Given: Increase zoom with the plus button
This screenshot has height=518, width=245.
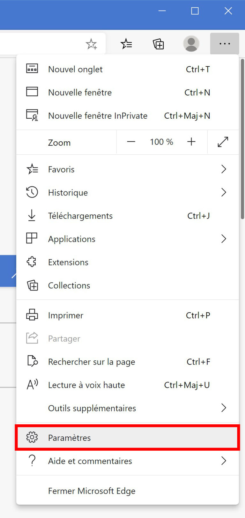Looking at the screenshot, I should coord(191,142).
